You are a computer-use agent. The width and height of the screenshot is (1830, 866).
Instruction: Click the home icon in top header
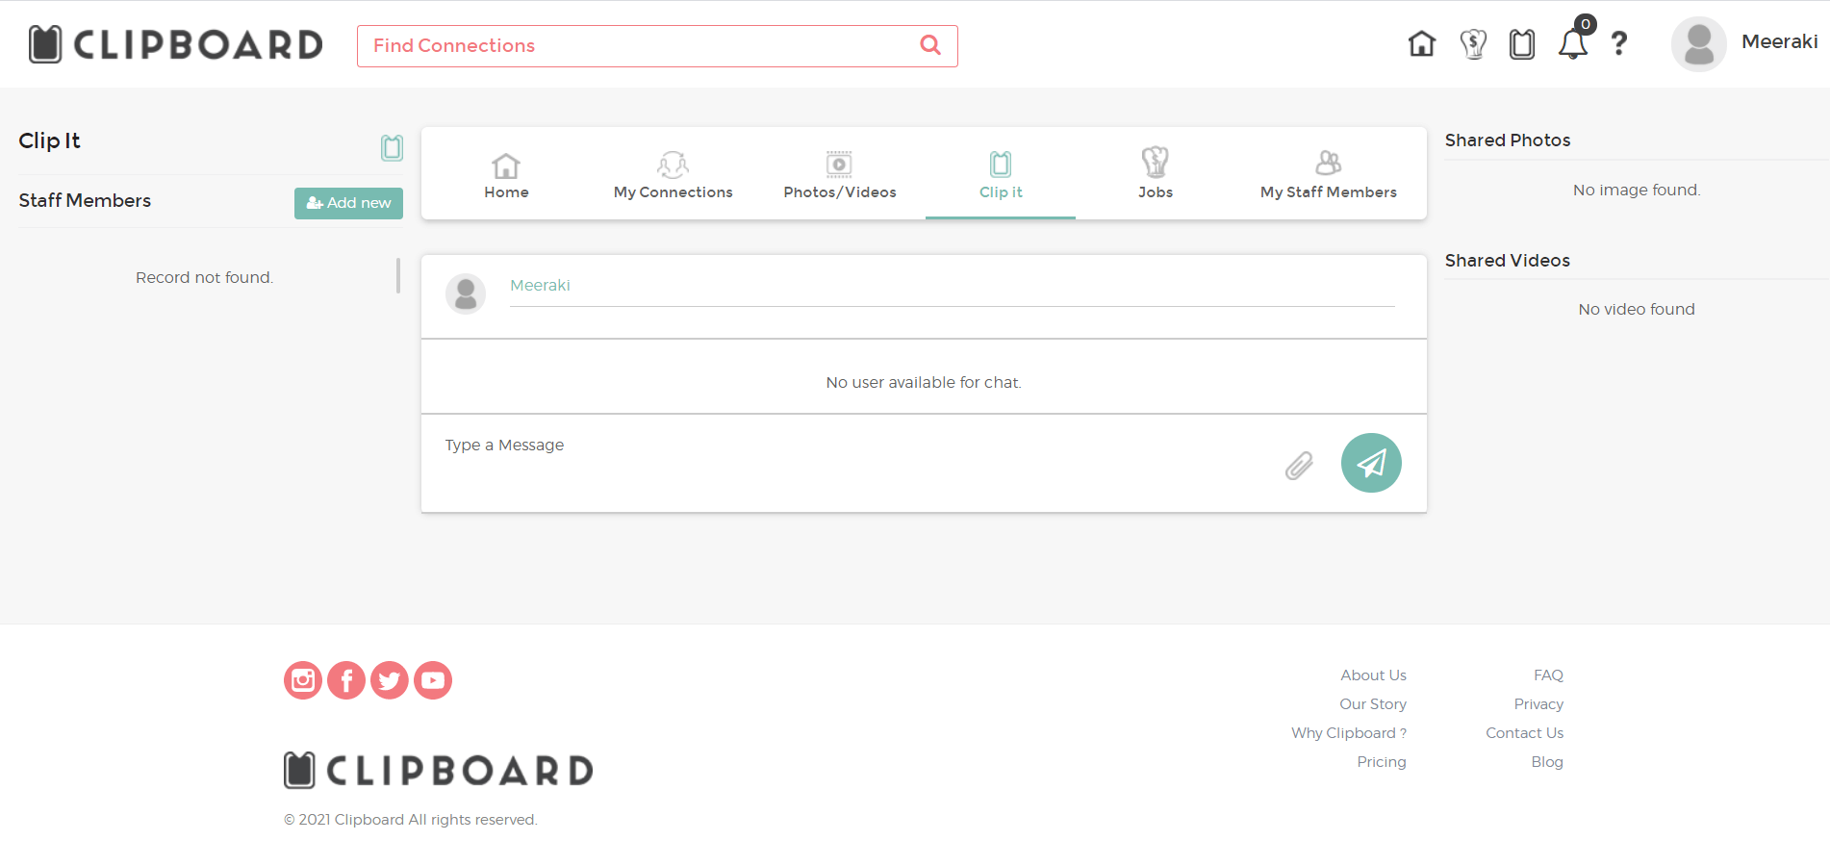point(1421,44)
